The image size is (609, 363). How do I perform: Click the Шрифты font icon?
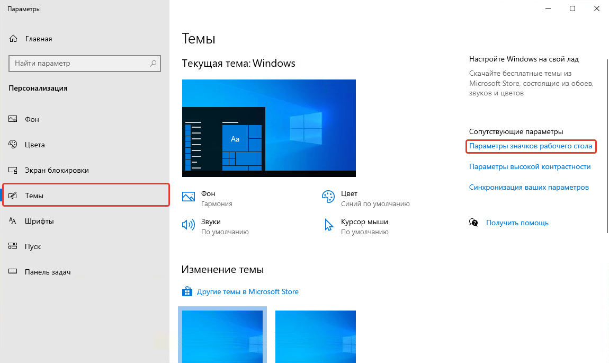coord(13,221)
